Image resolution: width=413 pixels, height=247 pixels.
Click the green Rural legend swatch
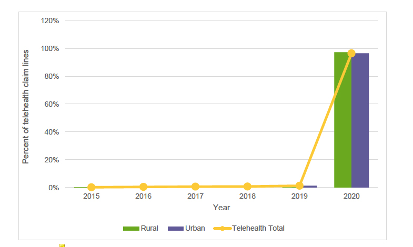[x=130, y=229]
